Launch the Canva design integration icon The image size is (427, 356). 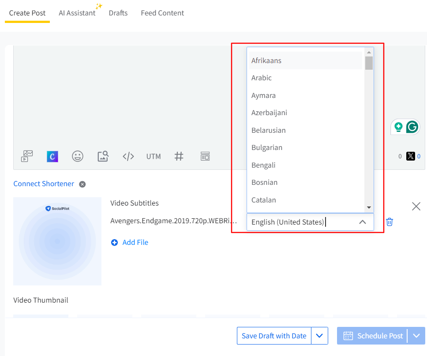52,156
